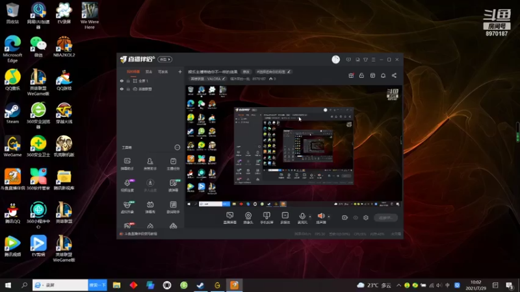Select the phone screen-cast source icon
This screenshot has height=292, width=520.
pos(266,216)
